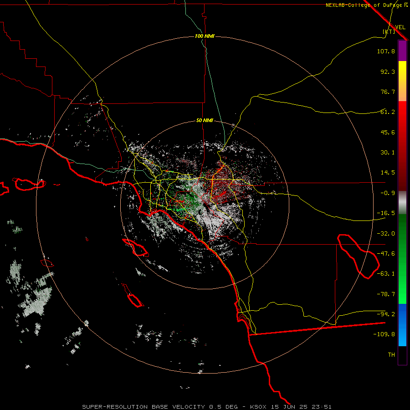Screen dimensions: 410x410
Task: Click the 14.5 value on velocity scale
Action: pyautogui.click(x=388, y=173)
